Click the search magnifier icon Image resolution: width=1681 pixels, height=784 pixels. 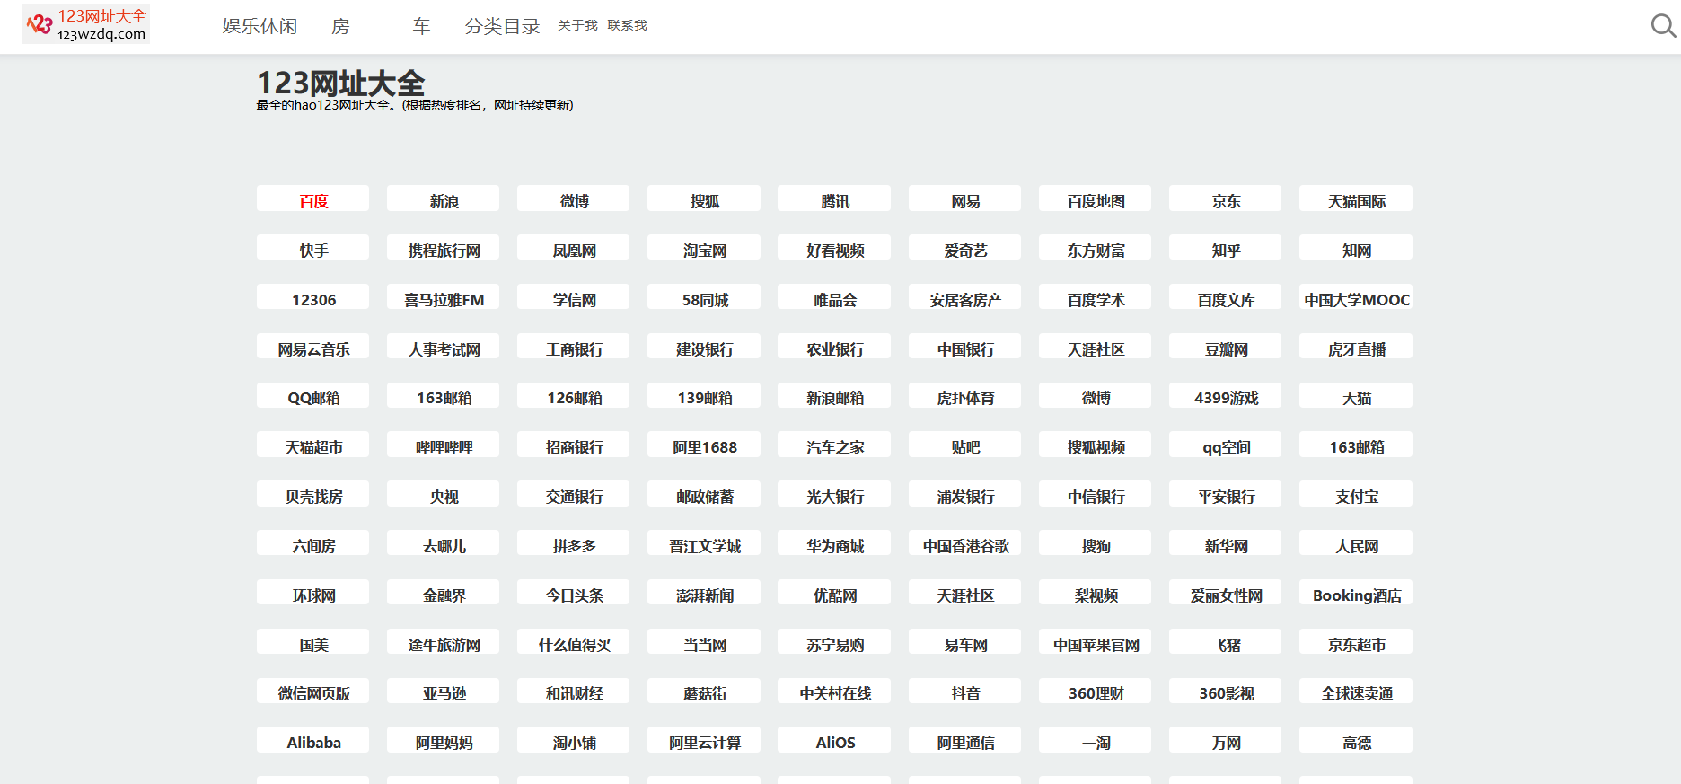point(1663,25)
